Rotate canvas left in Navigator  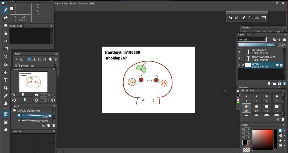point(14,100)
